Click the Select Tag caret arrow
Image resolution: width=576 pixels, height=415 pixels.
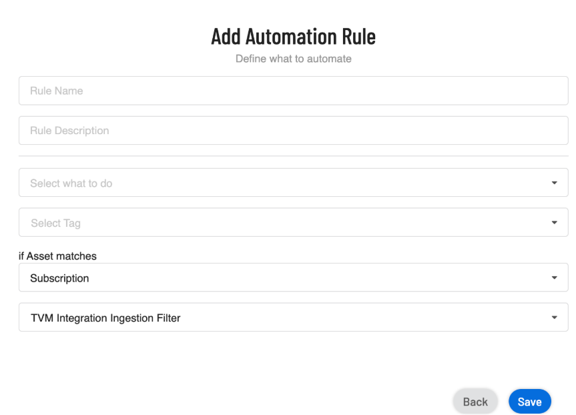[x=554, y=223]
